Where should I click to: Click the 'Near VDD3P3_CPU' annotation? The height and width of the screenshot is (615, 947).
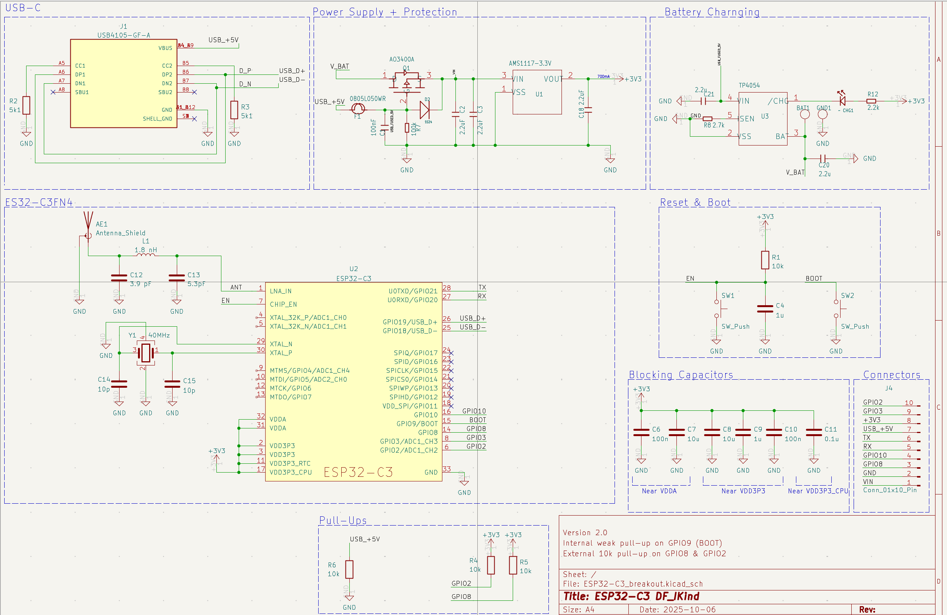point(818,491)
